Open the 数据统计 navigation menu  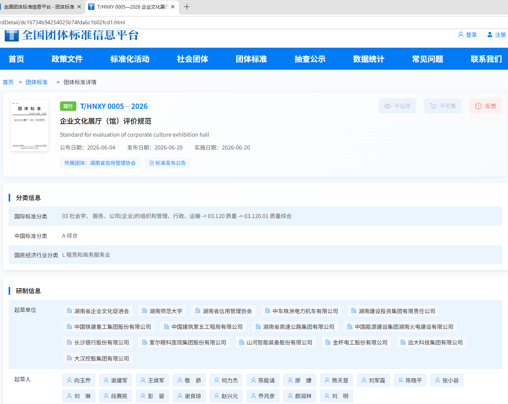tap(369, 59)
